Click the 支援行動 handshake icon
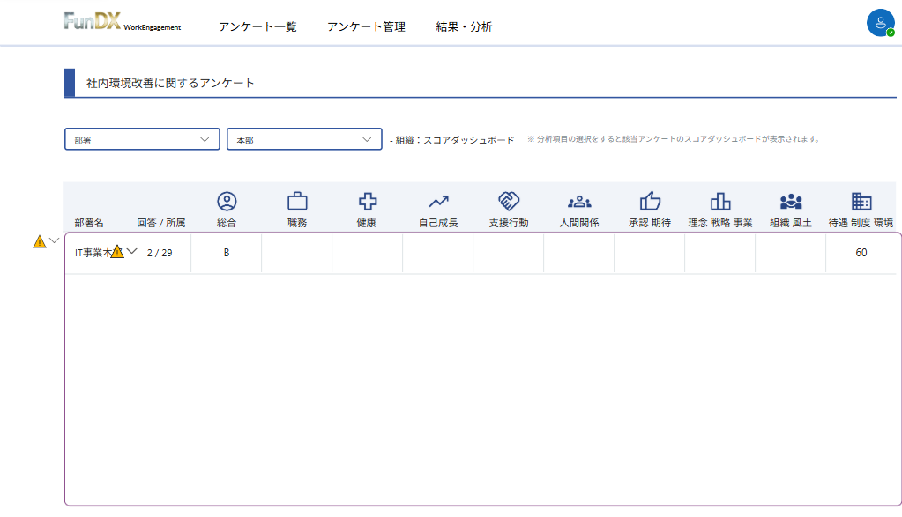 tap(509, 201)
